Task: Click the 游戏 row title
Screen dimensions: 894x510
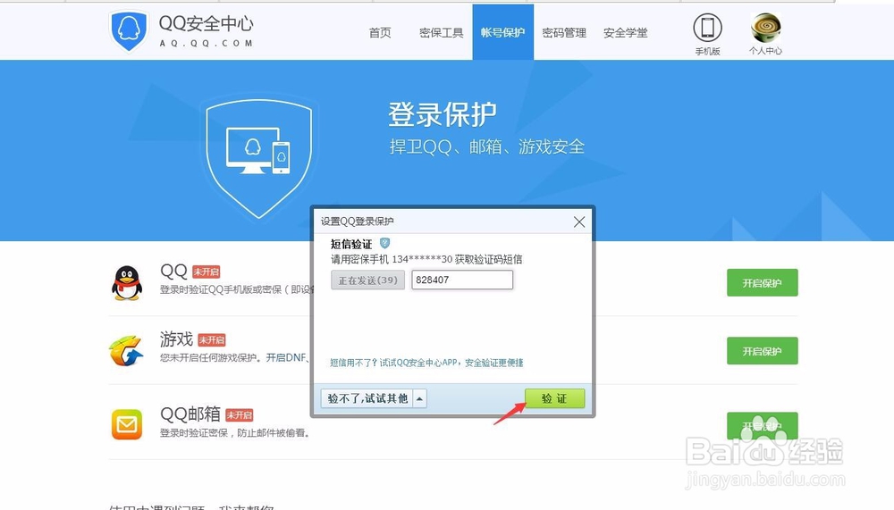Action: tap(177, 339)
